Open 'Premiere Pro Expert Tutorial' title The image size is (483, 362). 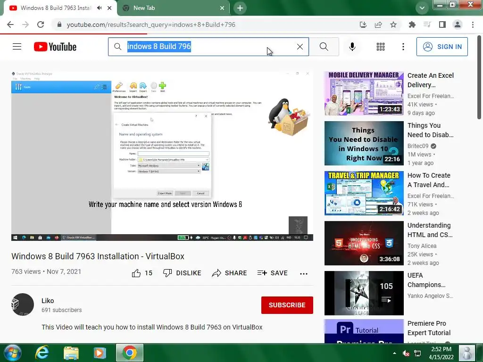[x=429, y=328]
